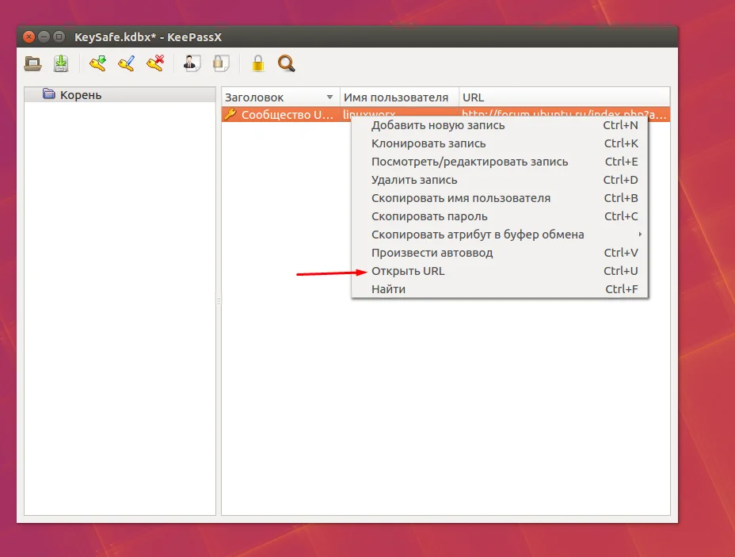Choose Клонировать запись from context menu
Viewport: 735px width, 557px height.
click(500, 143)
